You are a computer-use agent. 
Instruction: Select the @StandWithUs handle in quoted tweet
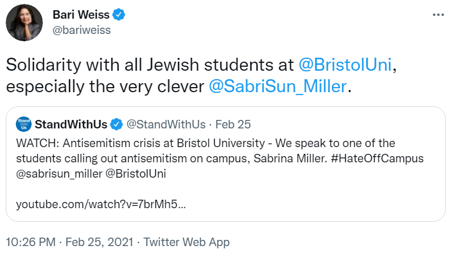[x=166, y=124]
